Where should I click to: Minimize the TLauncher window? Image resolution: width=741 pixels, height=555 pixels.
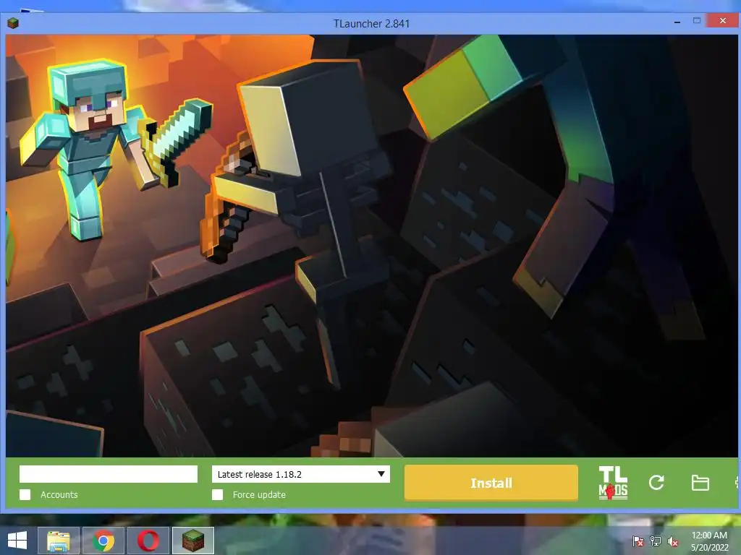(677, 22)
